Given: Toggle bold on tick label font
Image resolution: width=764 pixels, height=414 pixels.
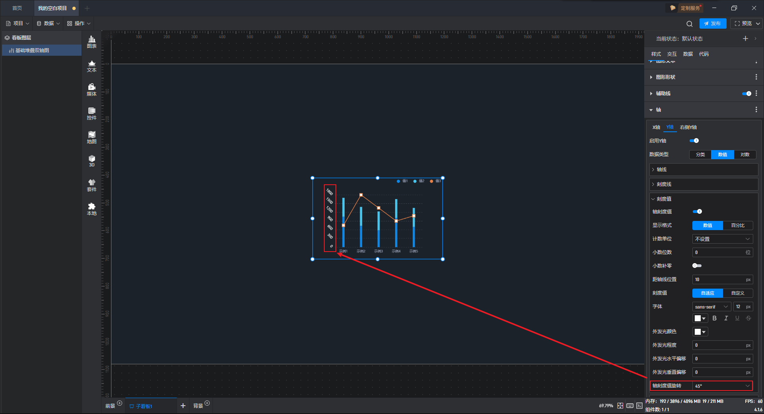Looking at the screenshot, I should (715, 318).
